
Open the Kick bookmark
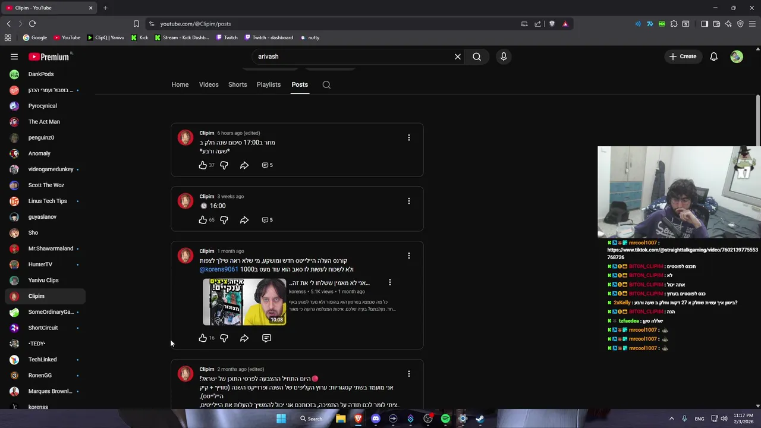140,37
